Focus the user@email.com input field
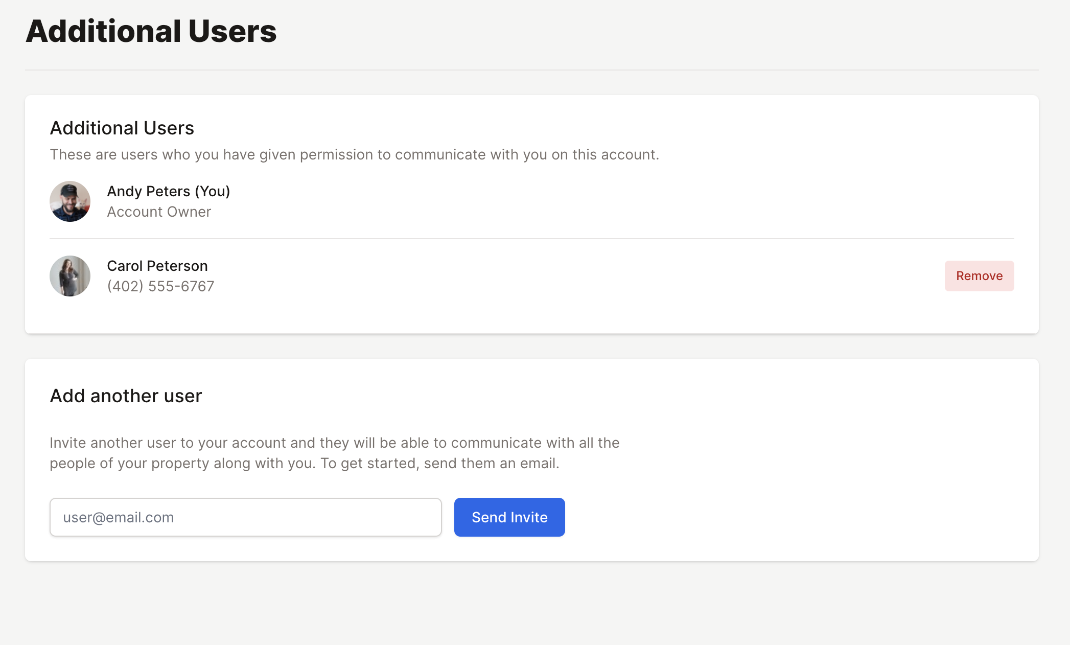Image resolution: width=1070 pixels, height=645 pixels. pyautogui.click(x=245, y=517)
